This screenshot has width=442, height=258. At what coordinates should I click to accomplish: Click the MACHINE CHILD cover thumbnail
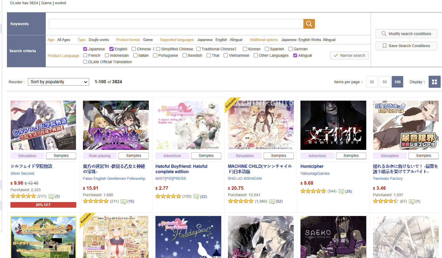(x=261, y=125)
